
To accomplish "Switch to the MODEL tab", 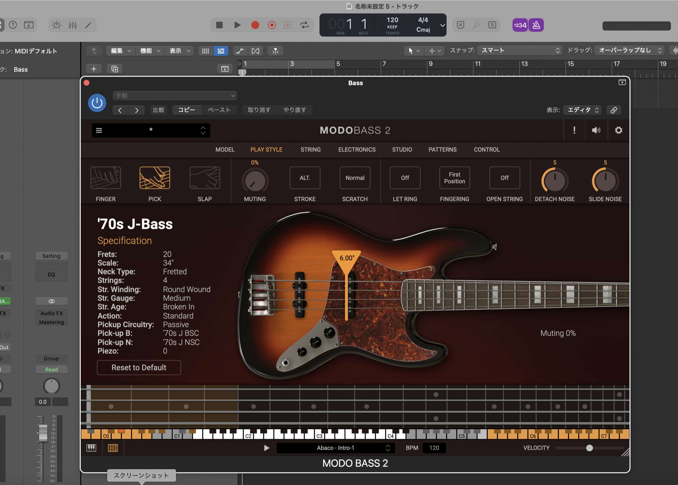I will [x=225, y=149].
